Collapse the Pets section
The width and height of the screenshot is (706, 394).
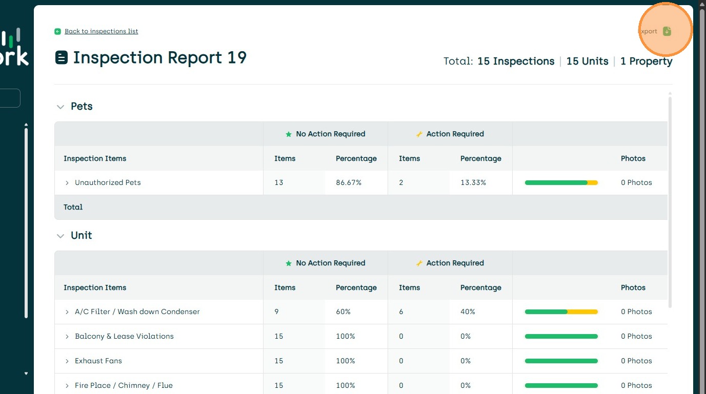60,107
